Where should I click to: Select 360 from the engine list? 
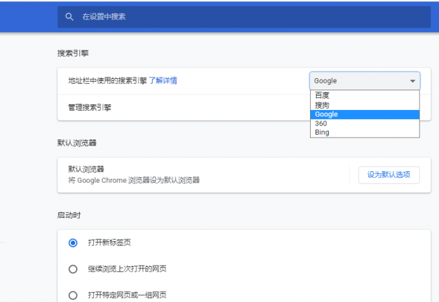[365, 123]
